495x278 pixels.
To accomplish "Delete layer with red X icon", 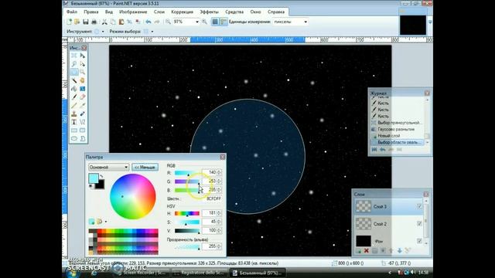I will (x=366, y=250).
